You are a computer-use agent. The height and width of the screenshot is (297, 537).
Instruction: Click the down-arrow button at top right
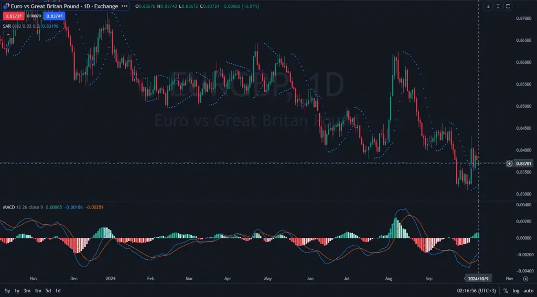(x=488, y=6)
